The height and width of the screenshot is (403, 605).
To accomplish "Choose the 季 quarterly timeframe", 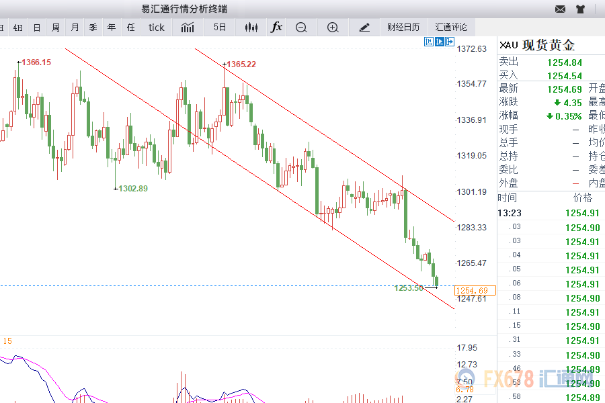I will pos(93,28).
